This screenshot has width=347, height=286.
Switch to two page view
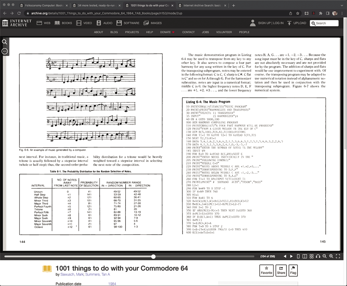[x=305, y=256]
